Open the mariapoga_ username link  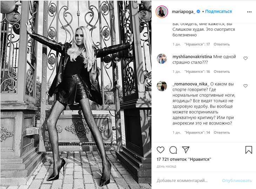click(183, 12)
